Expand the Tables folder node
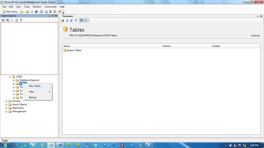Viewport: 264px width, 148px height. tap(14, 84)
